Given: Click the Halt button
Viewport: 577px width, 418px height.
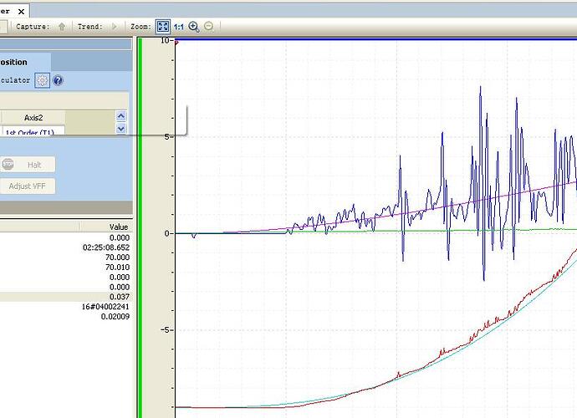Looking at the screenshot, I should pos(28,165).
